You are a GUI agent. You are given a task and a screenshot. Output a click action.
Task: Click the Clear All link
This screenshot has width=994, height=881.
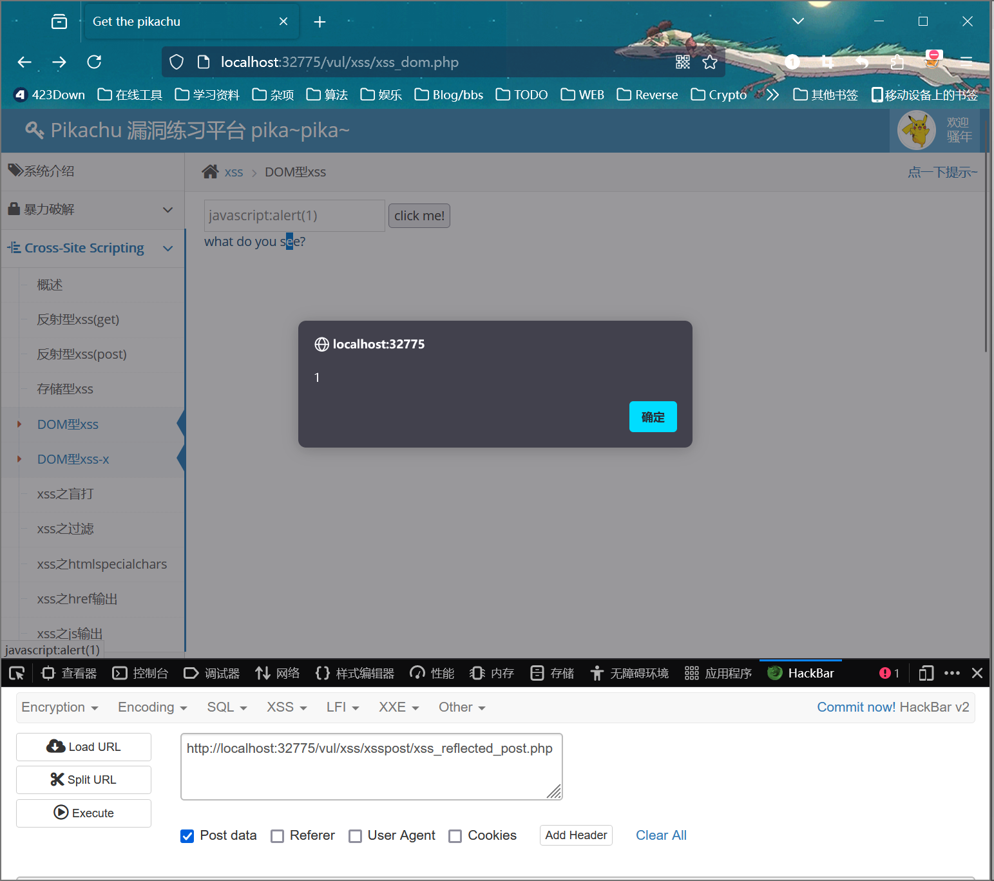point(661,835)
